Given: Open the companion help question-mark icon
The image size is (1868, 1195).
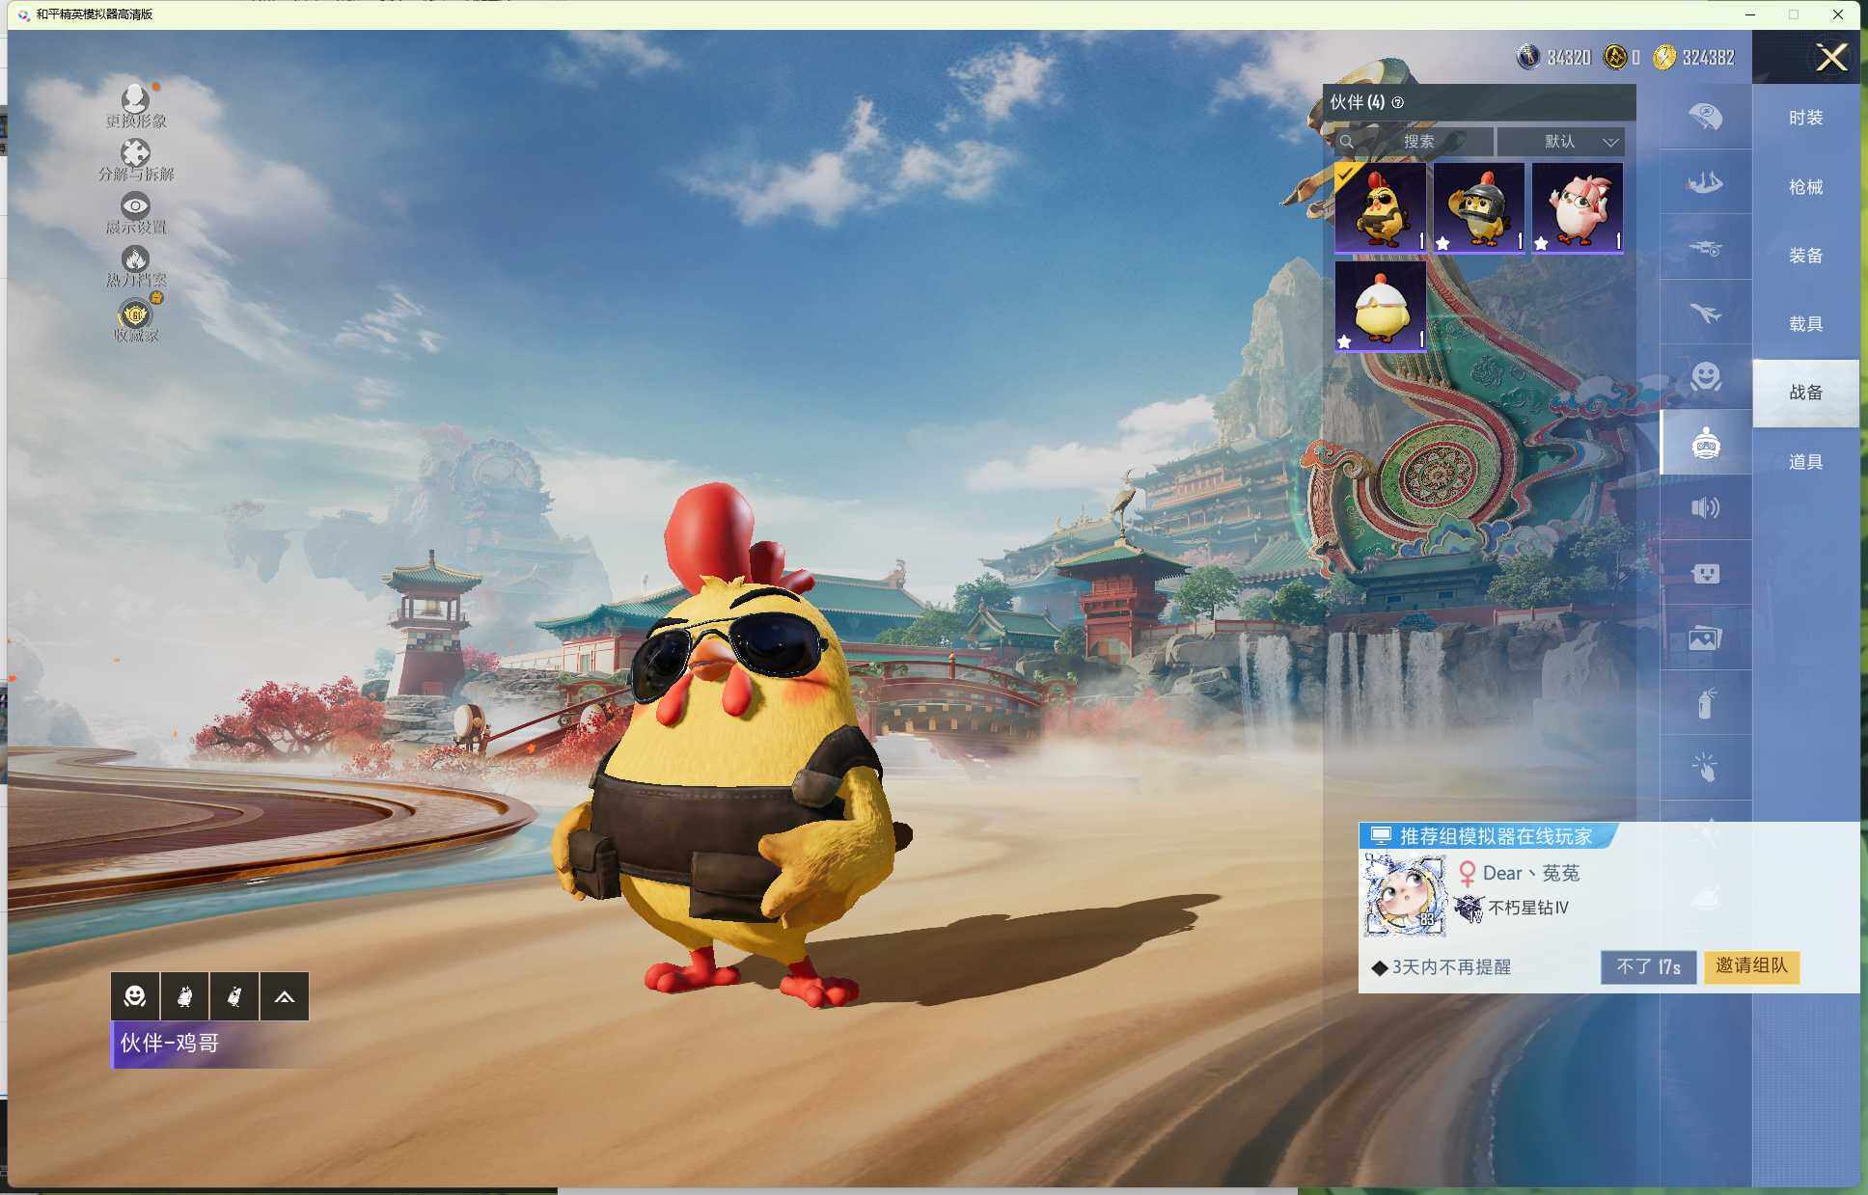Looking at the screenshot, I should 1398,102.
